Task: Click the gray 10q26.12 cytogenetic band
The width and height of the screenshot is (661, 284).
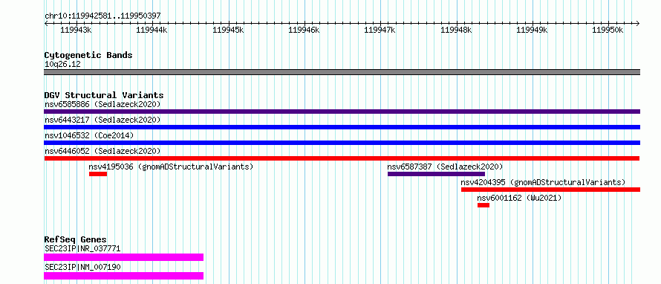Action: point(342,72)
